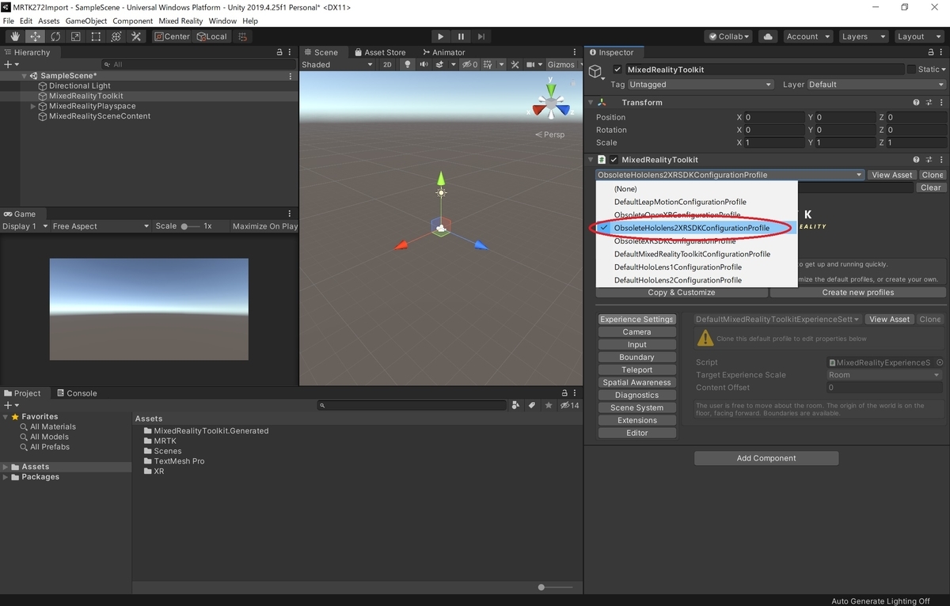
Task: Open the Collab dropdown
Action: [729, 36]
